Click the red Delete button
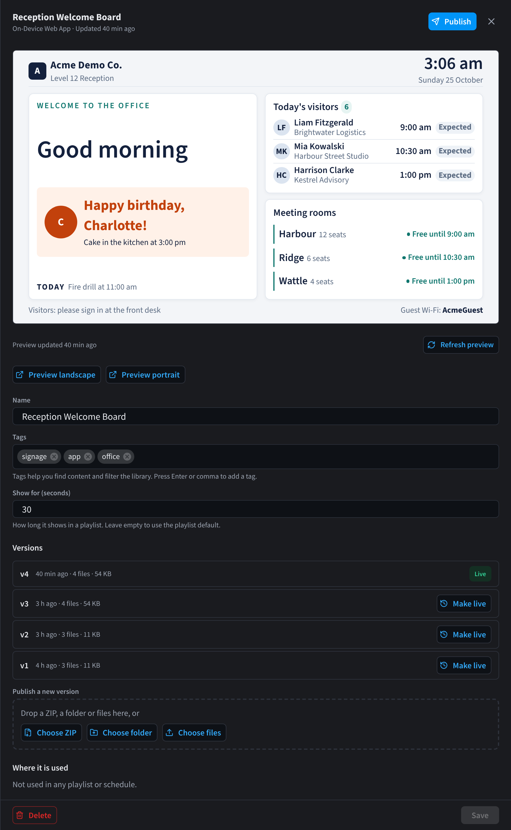Screen dimensions: 511x830 tap(34, 815)
